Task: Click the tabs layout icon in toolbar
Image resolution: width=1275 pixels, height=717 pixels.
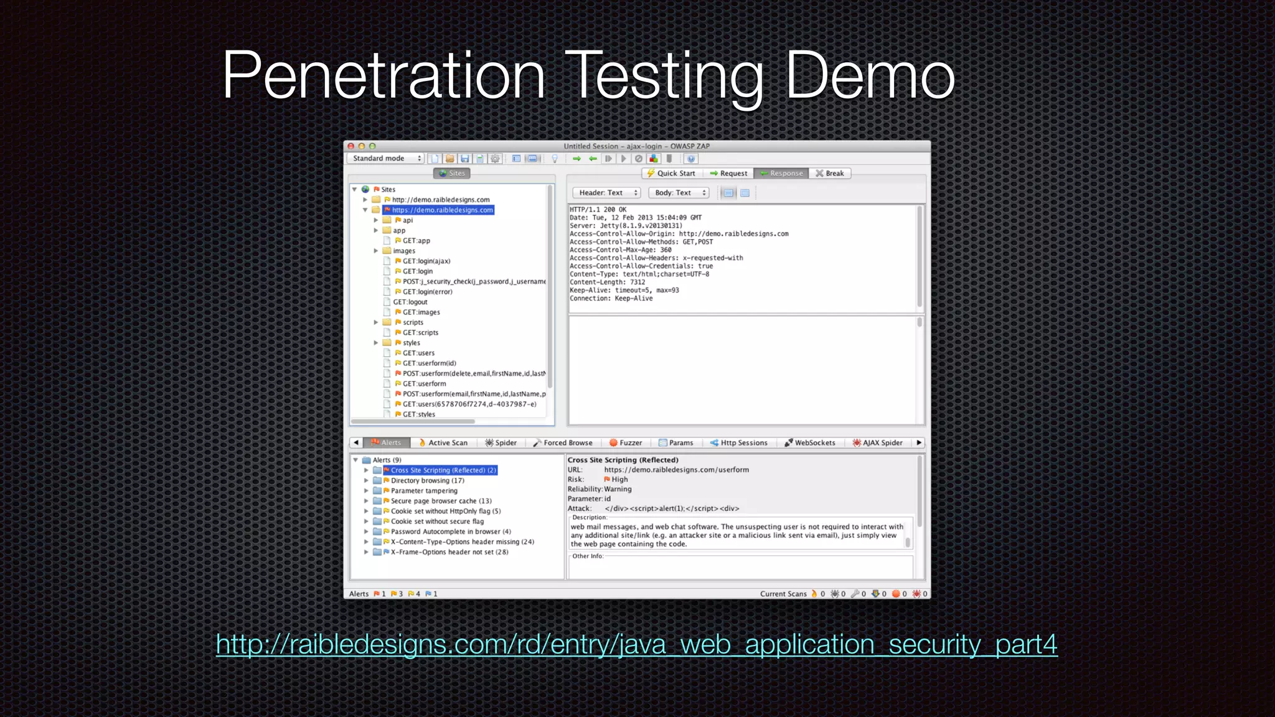Action: coord(516,158)
